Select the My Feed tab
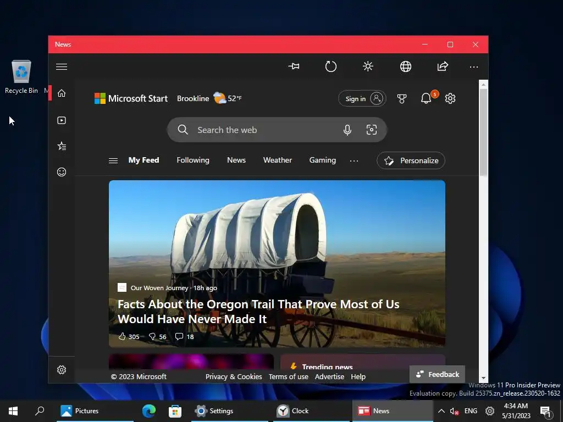Image resolution: width=563 pixels, height=422 pixels. click(143, 160)
